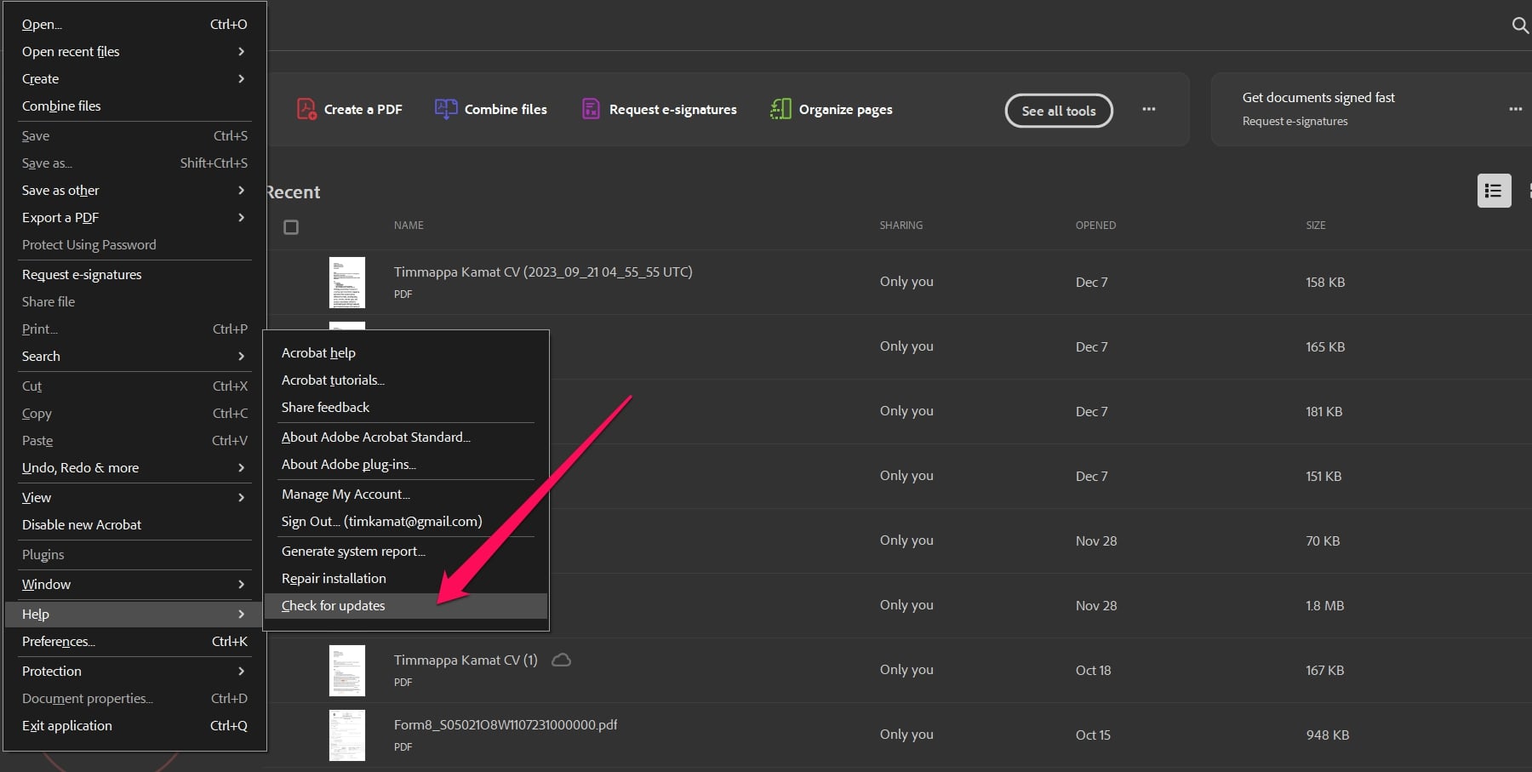Select Share feedback

(406, 407)
